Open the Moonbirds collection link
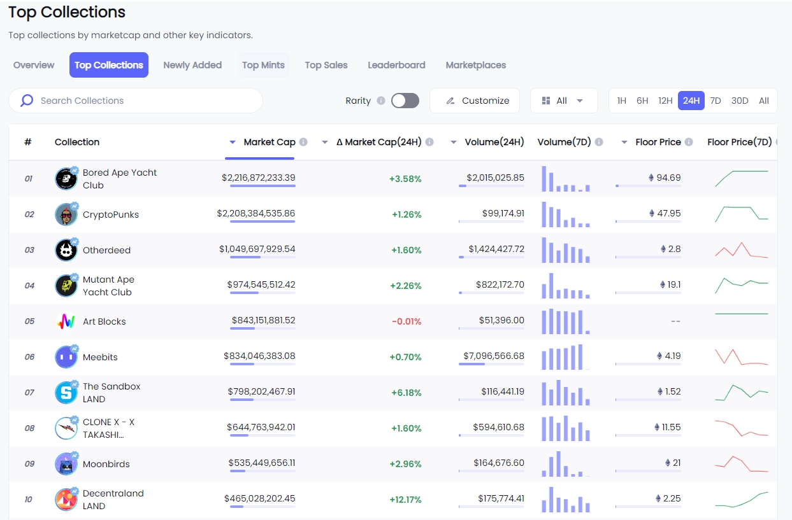 click(x=106, y=464)
